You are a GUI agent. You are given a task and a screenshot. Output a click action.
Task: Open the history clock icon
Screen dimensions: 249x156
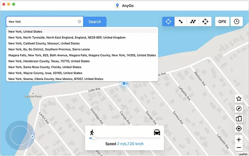(236, 21)
